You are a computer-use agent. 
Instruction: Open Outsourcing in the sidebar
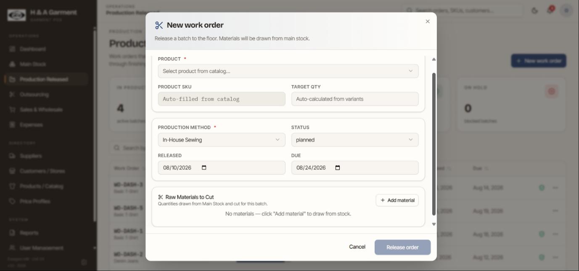pos(46,94)
